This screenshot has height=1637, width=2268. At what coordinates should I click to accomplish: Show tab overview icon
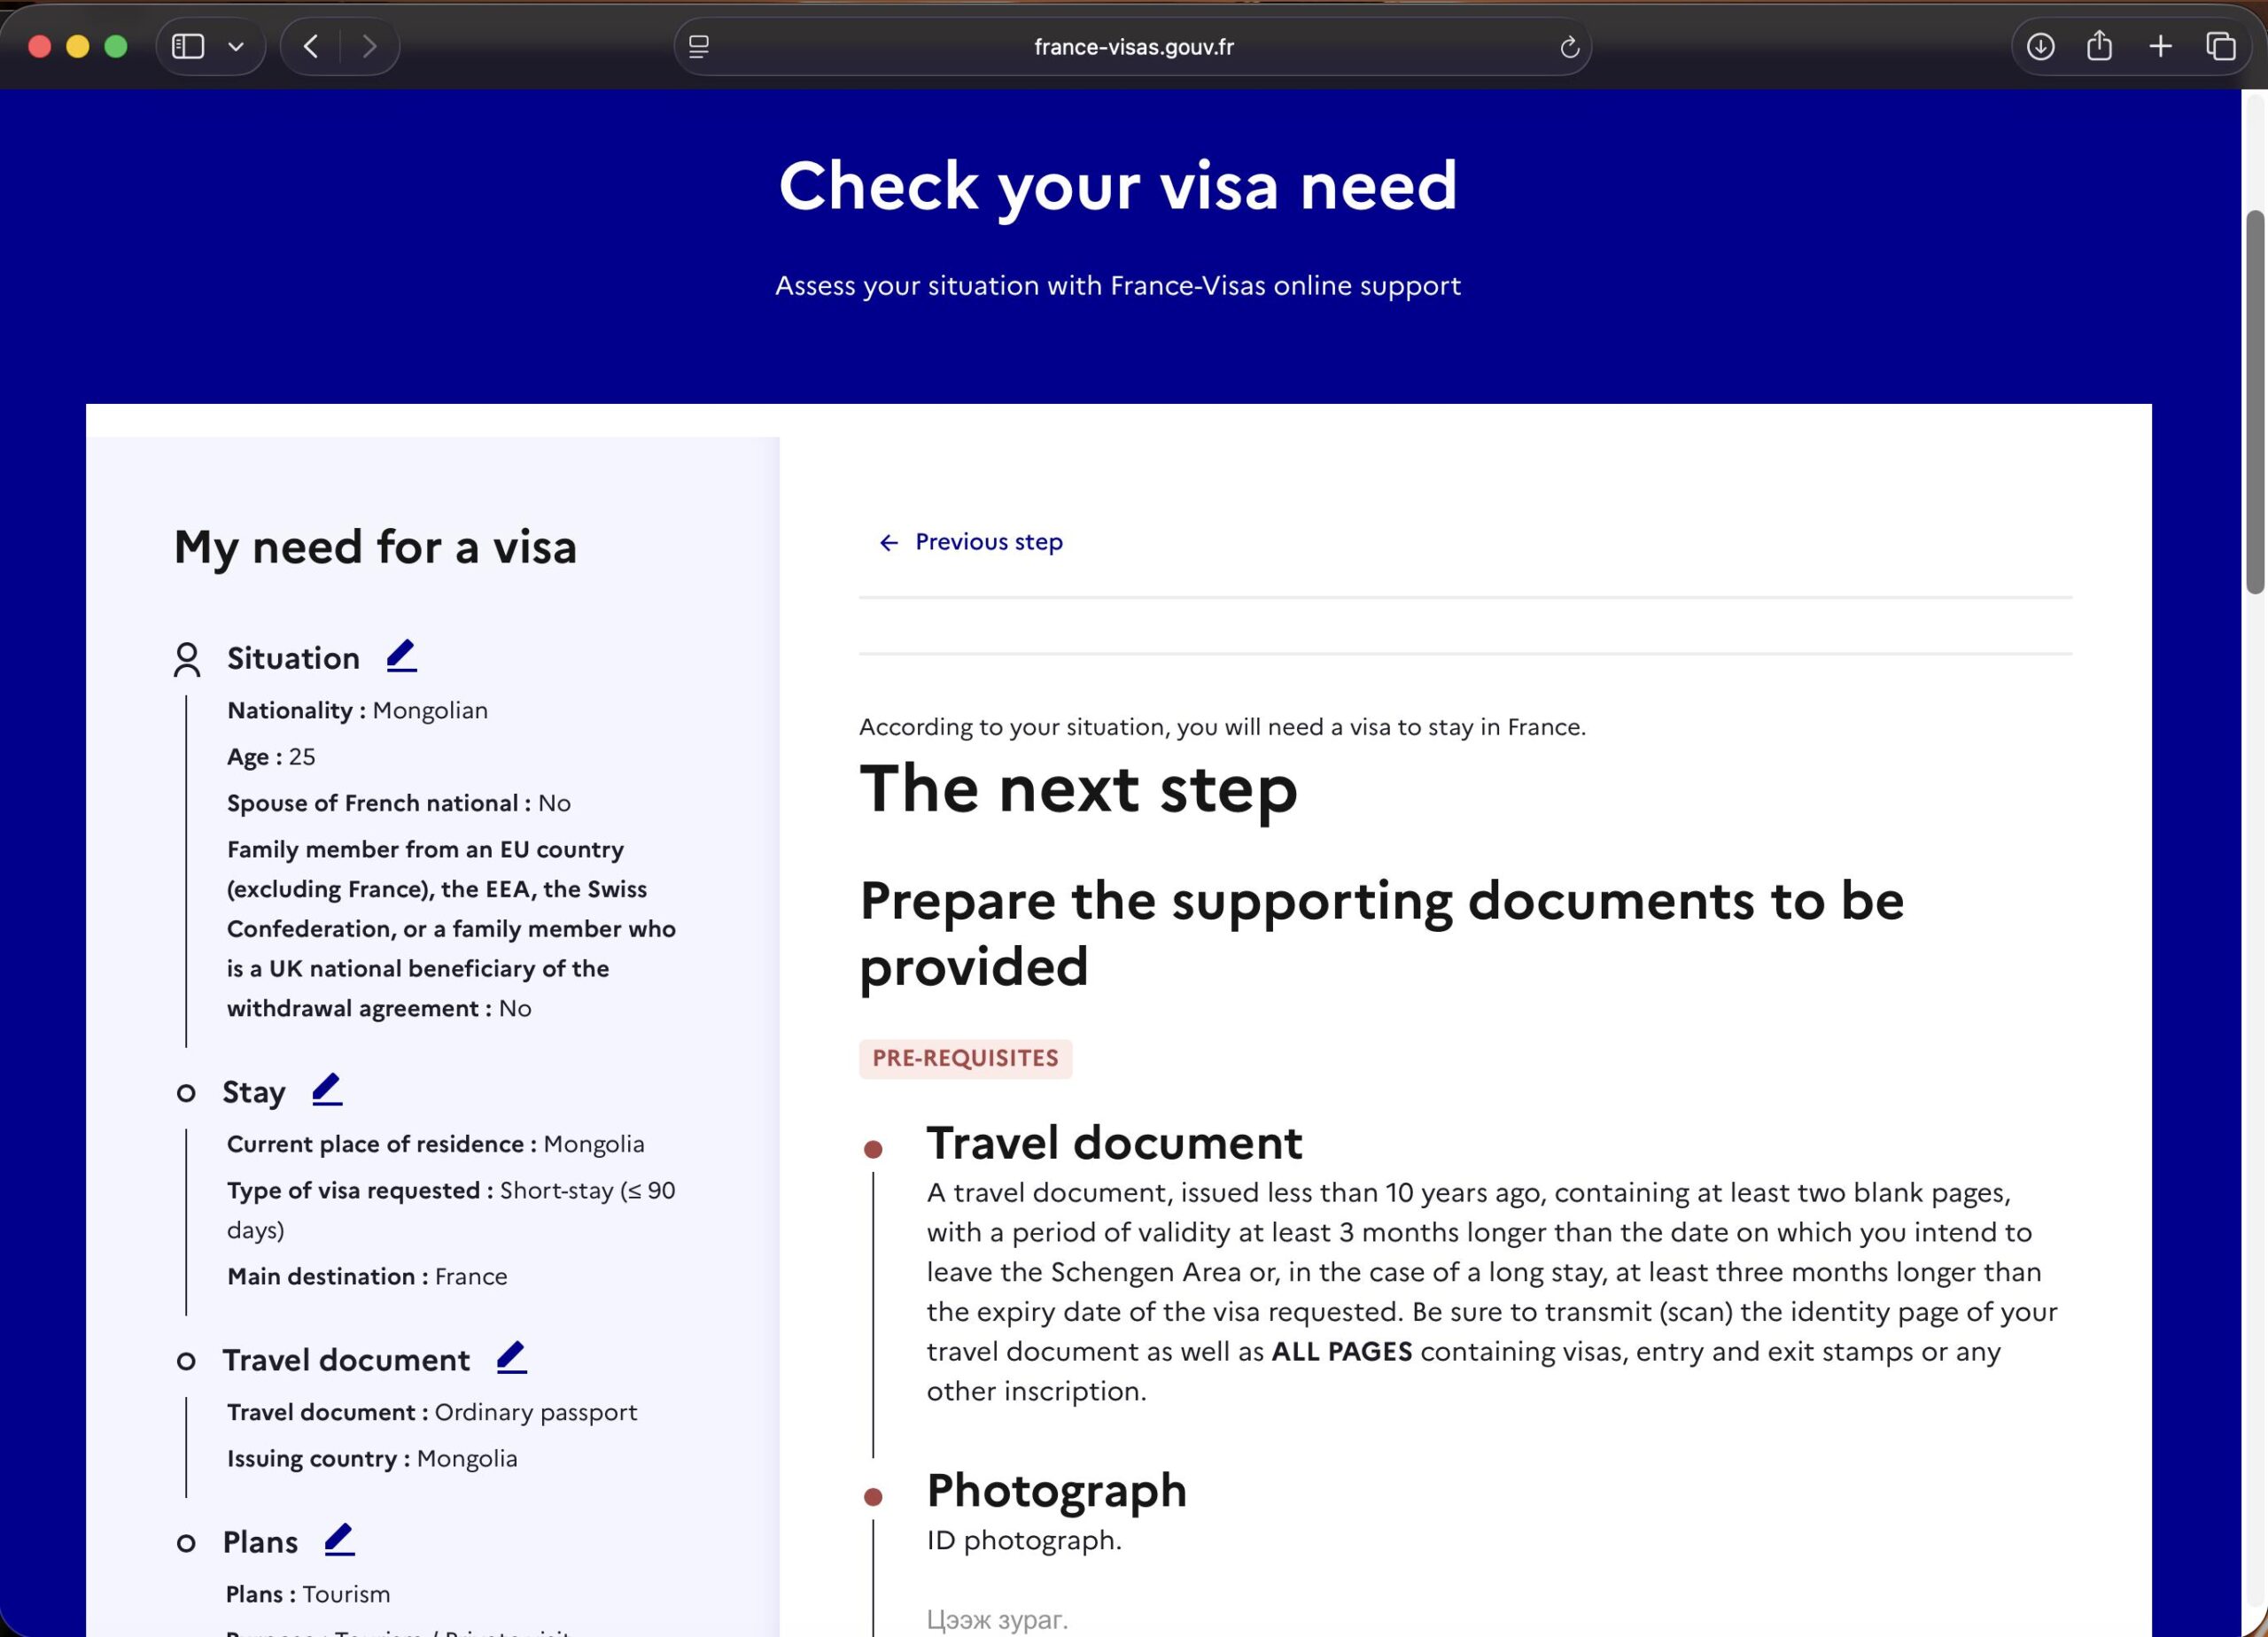click(x=2220, y=47)
